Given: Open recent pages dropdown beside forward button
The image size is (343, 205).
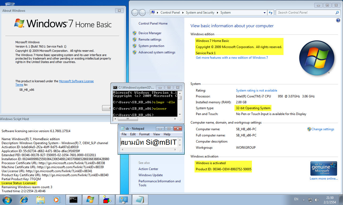Looking at the screenshot, I should coord(148,13).
